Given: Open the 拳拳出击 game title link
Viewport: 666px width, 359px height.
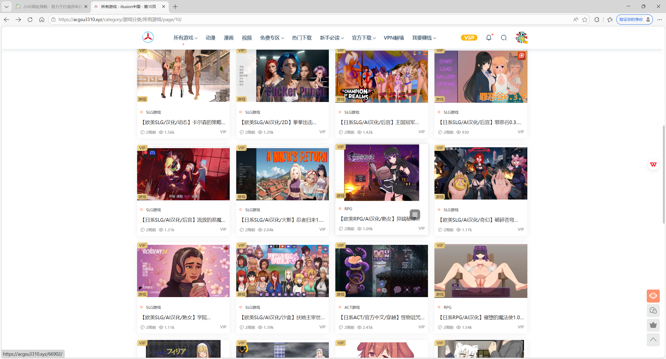Looking at the screenshot, I should [x=278, y=122].
